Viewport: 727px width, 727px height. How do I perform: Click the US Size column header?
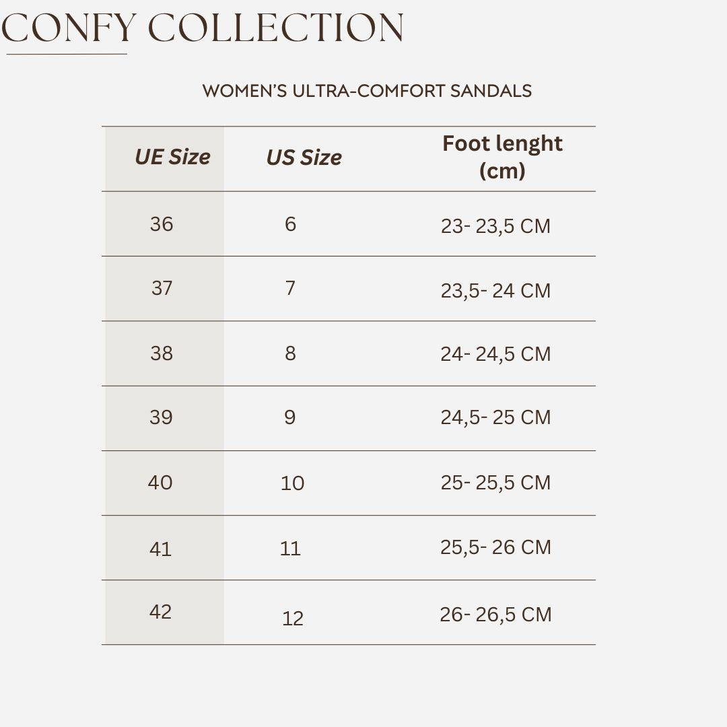(x=304, y=158)
